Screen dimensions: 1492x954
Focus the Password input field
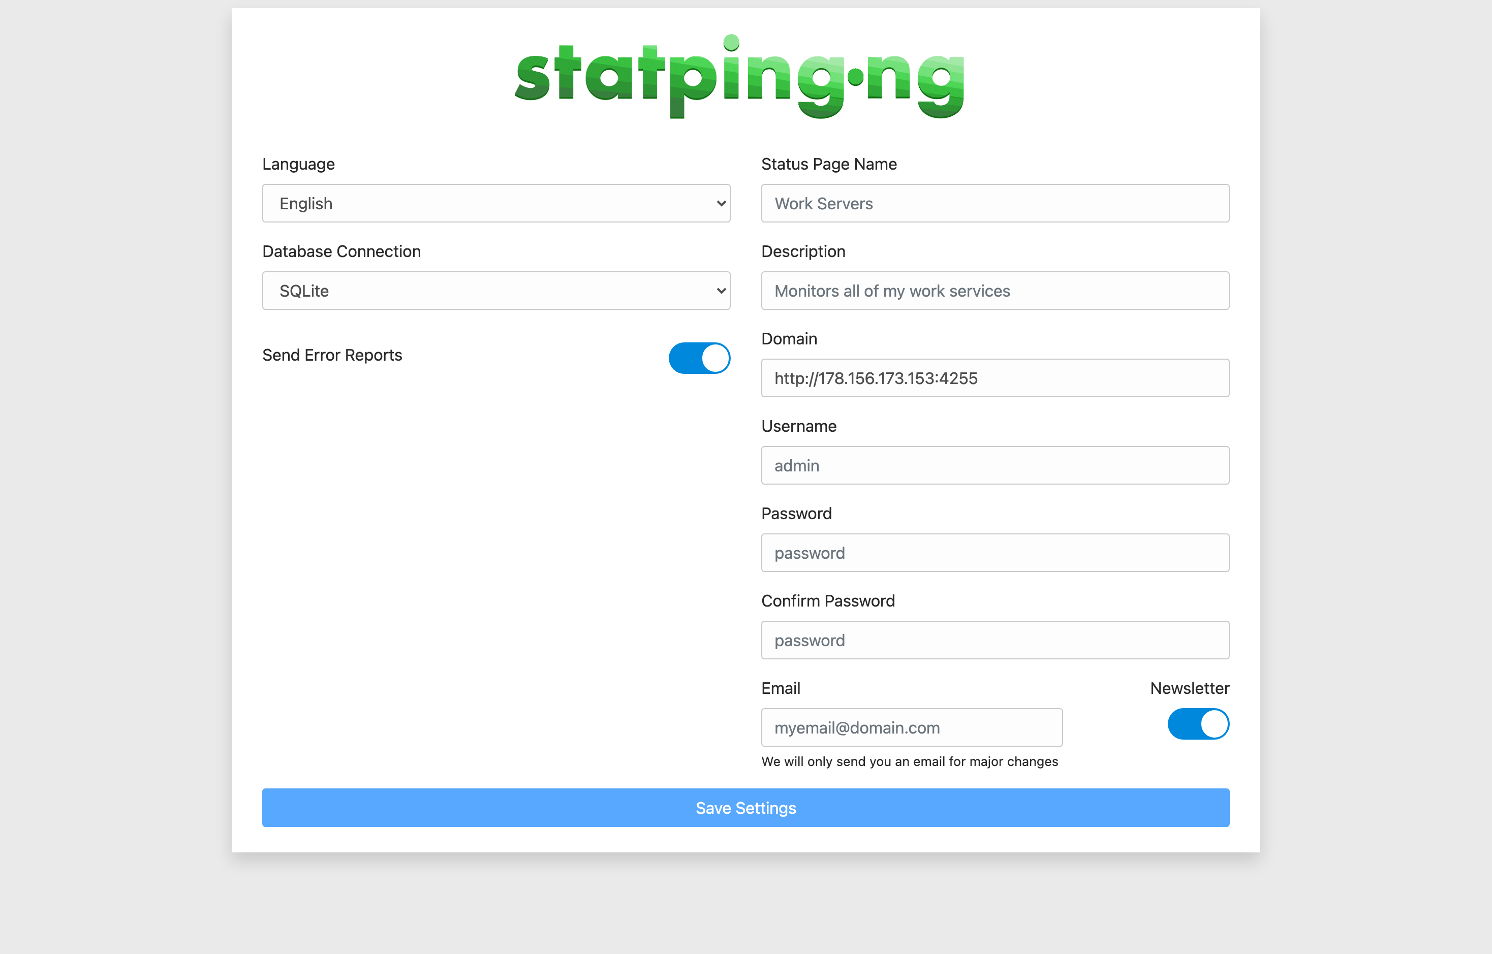(x=995, y=553)
